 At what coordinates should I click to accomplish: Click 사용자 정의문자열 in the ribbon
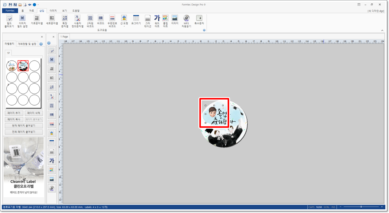pyautogui.click(x=77, y=21)
